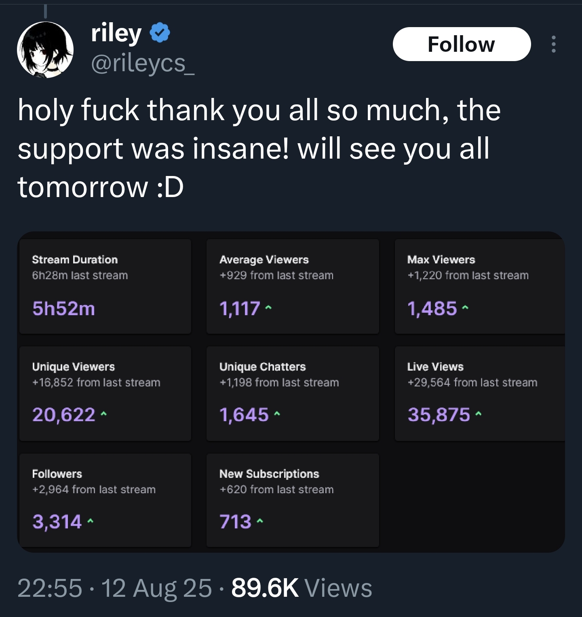Click the Live Views up arrow

[479, 414]
